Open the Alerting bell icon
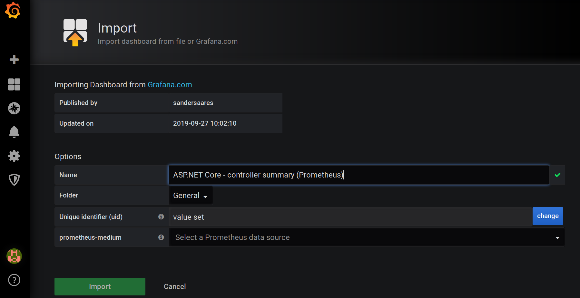 (14, 132)
